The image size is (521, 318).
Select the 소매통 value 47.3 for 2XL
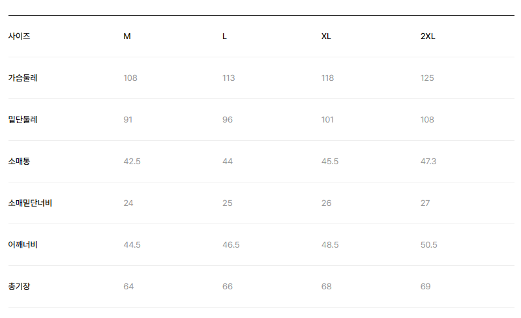click(428, 162)
